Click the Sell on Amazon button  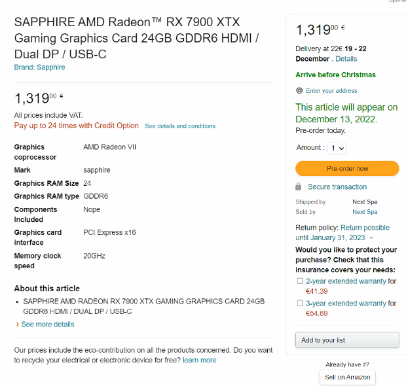347,377
